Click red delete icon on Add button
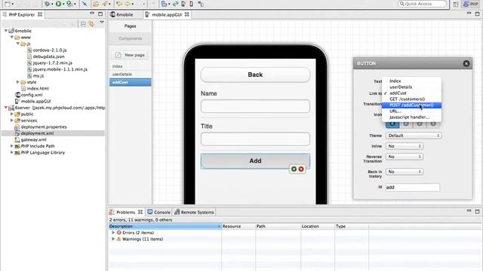Screen dimensions: 483x271 pos(301,169)
